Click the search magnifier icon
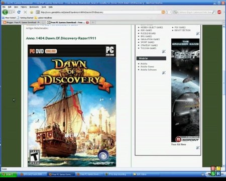This screenshot has width=226, height=181. [x=213, y=12]
